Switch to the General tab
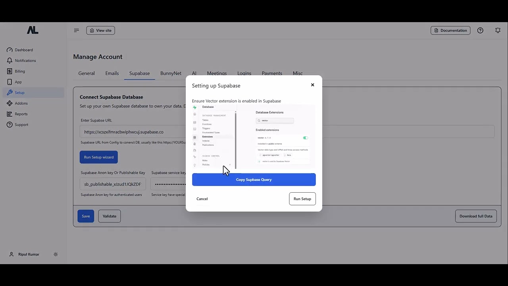The width and height of the screenshot is (508, 286). [x=87, y=73]
